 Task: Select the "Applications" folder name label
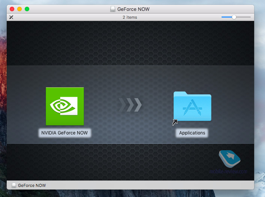coord(192,133)
